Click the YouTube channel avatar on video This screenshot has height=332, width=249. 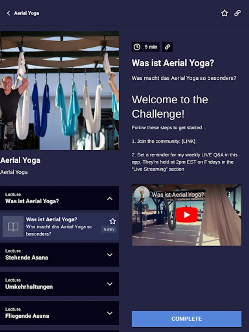(141, 194)
